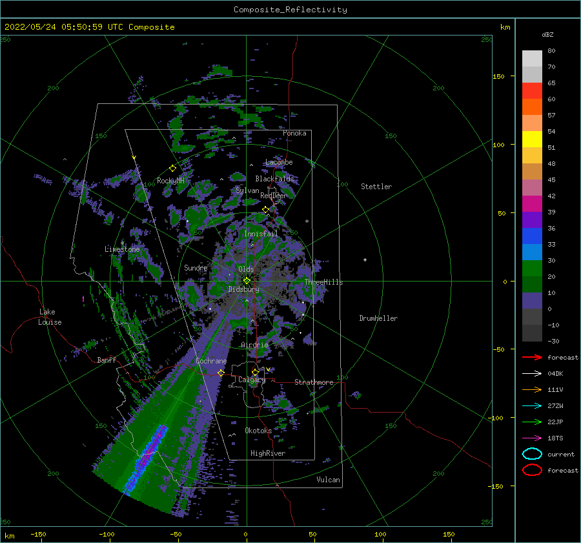Select the yellow 54 dBZ color swatch
The height and width of the screenshot is (543, 581).
pyautogui.click(x=532, y=139)
